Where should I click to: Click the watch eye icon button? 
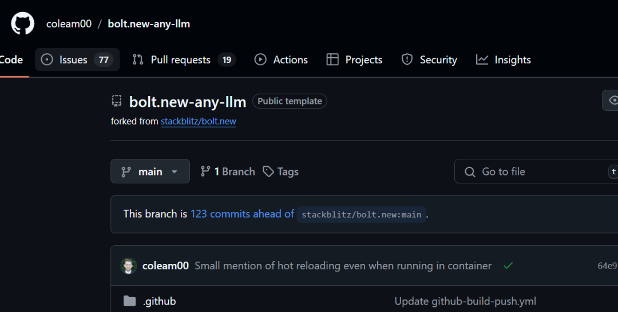pos(612,101)
